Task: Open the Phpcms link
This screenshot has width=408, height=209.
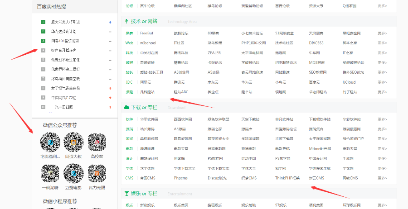Action: 180,178
